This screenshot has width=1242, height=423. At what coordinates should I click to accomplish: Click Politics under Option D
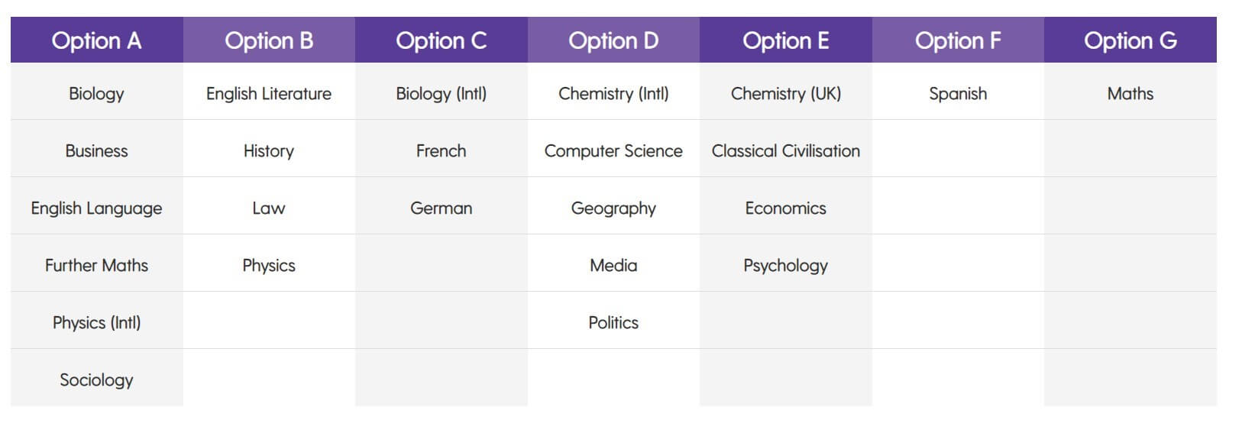[613, 323]
